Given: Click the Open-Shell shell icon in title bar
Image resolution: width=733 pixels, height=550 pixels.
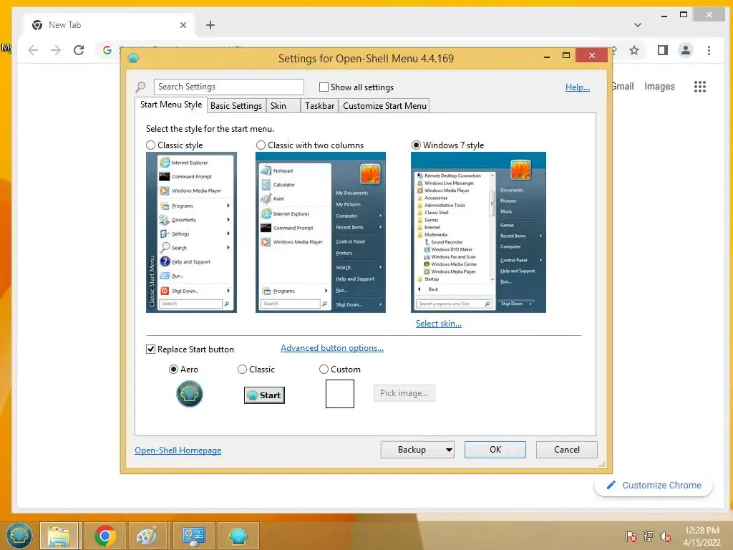Looking at the screenshot, I should click(x=133, y=58).
